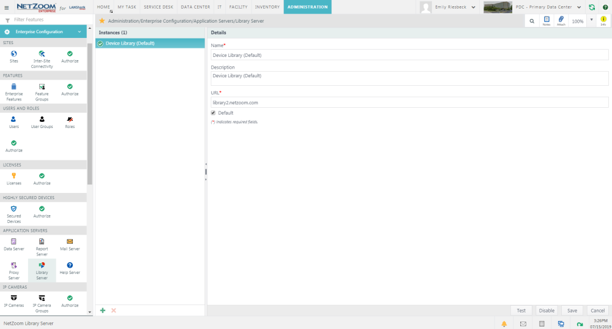Click the Name input field

point(409,55)
